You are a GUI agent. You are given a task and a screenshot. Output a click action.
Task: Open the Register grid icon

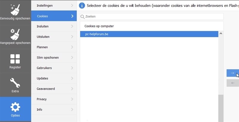(x=15, y=59)
